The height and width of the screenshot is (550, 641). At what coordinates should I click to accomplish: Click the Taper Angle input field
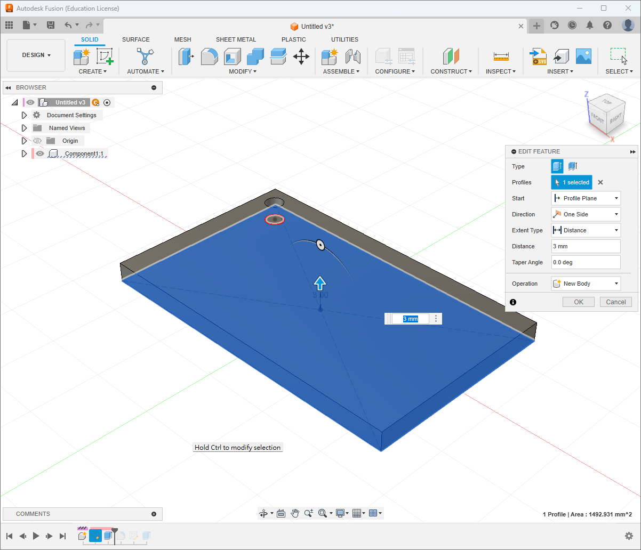586,262
